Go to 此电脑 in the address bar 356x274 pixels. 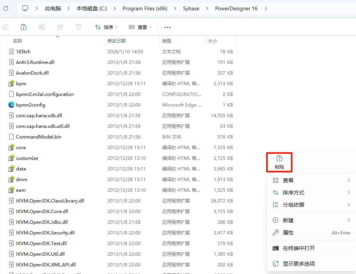click(x=53, y=8)
